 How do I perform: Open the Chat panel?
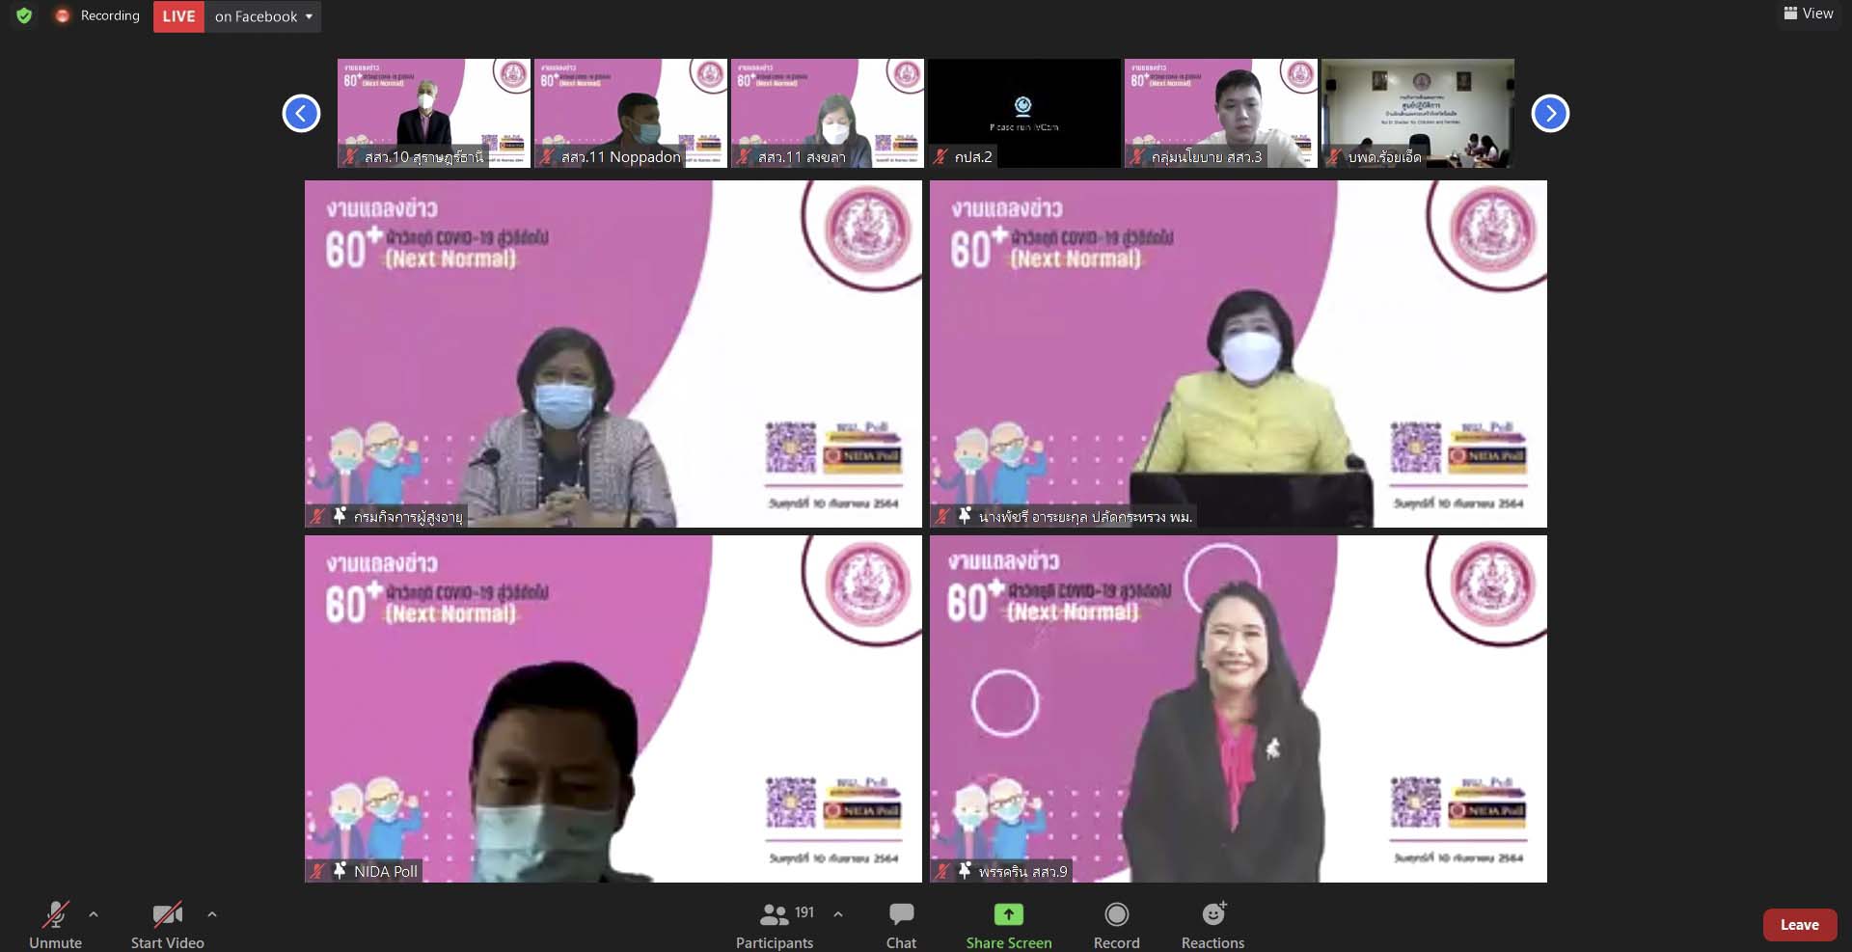point(902,924)
